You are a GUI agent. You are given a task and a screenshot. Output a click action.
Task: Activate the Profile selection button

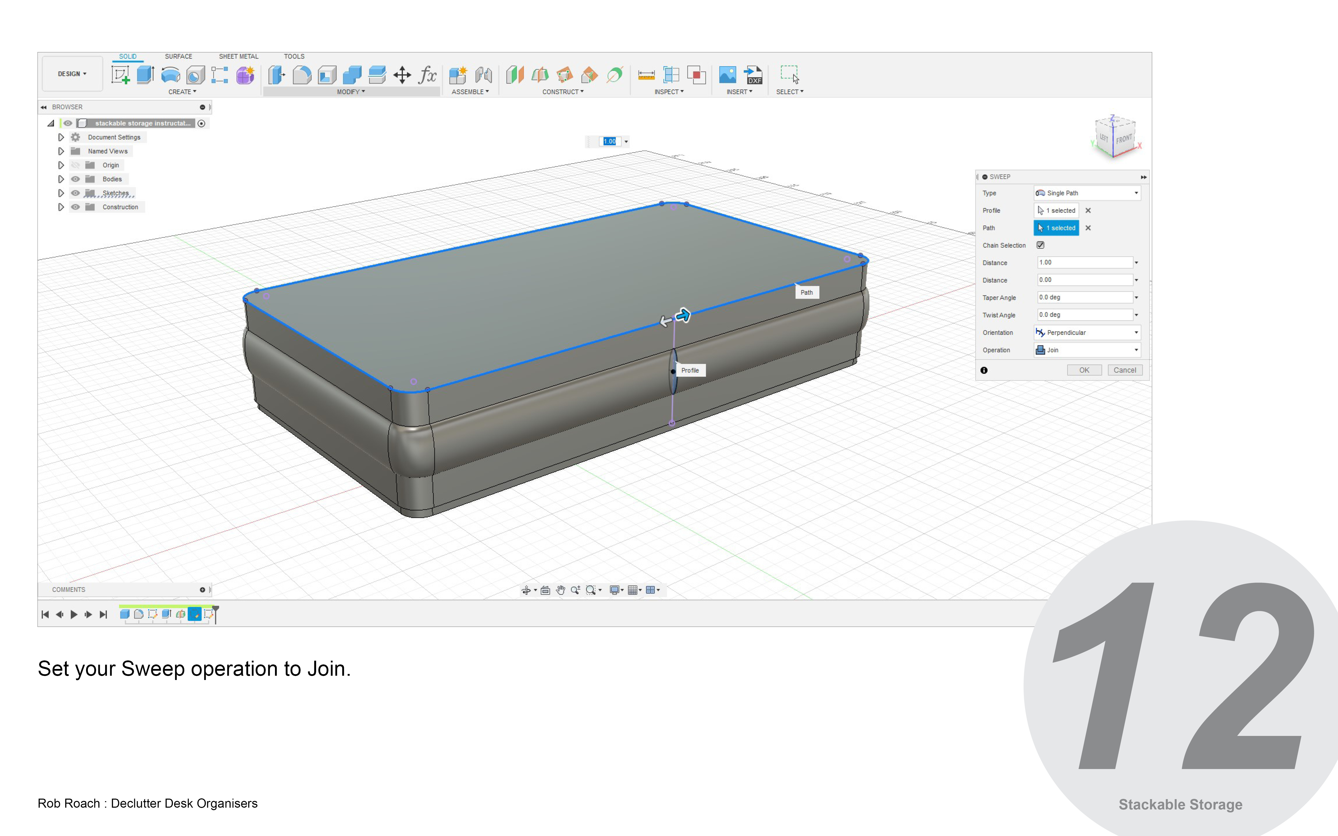click(1057, 210)
